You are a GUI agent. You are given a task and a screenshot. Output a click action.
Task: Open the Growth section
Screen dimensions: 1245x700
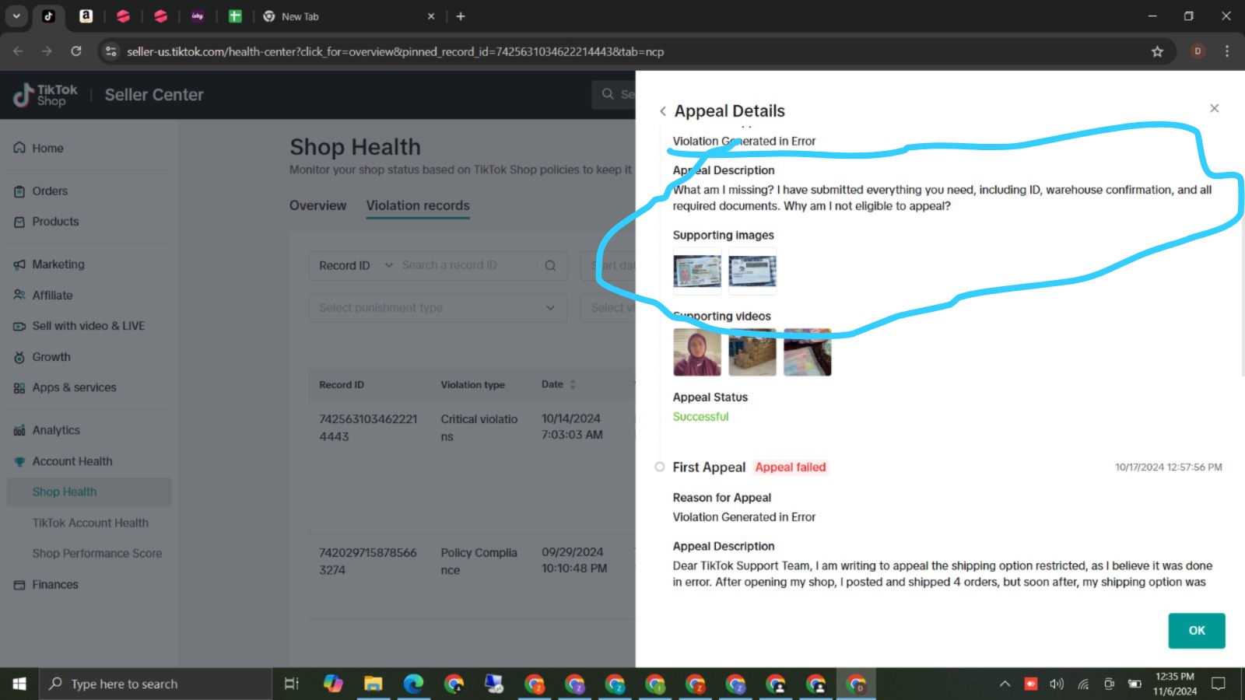[51, 357]
